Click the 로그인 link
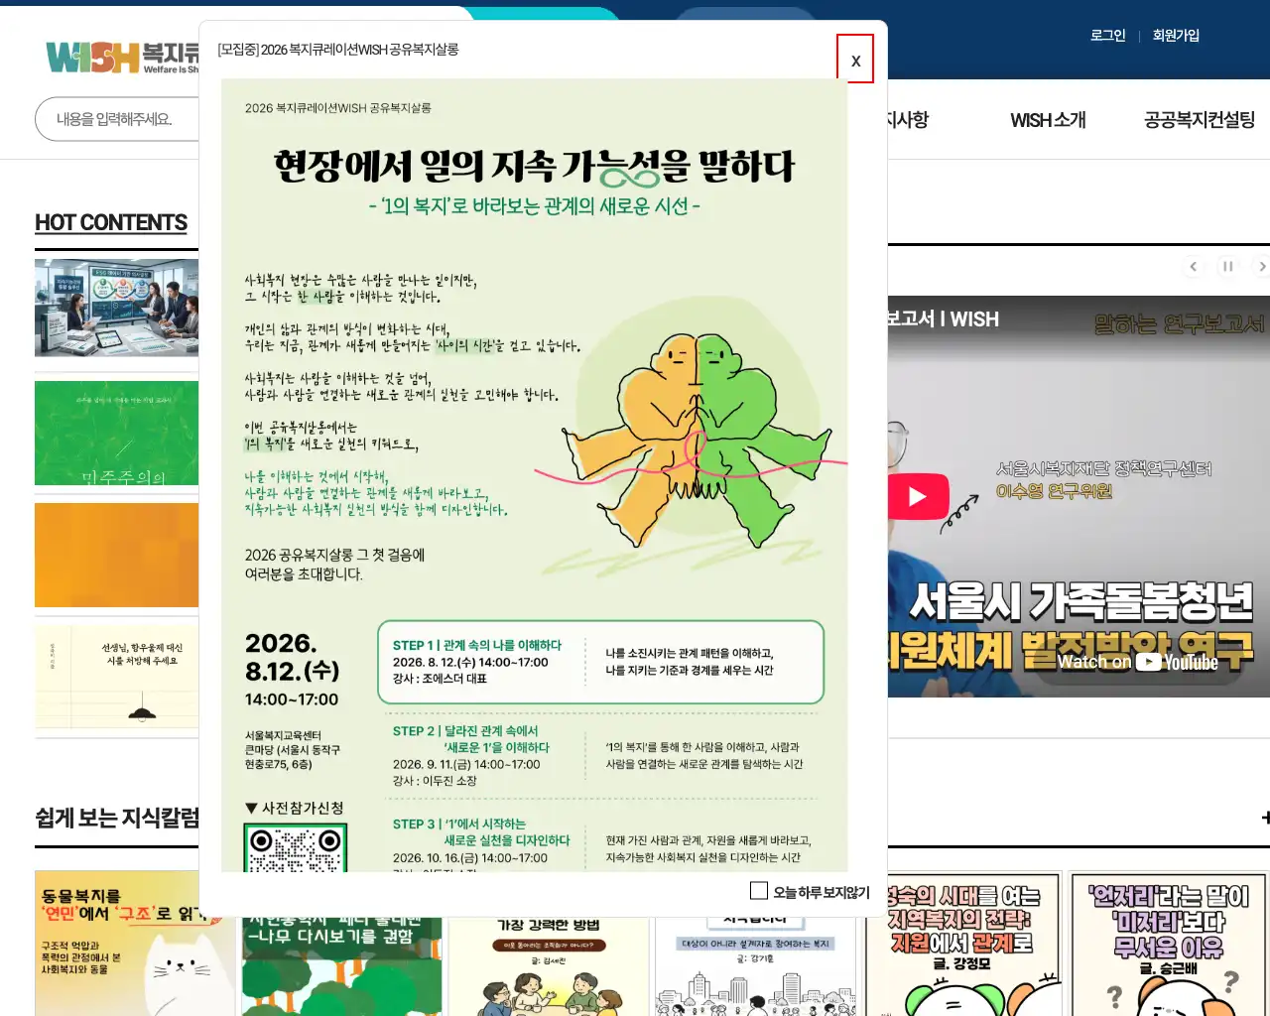Screen dimensions: 1270x1016 (x=1107, y=36)
